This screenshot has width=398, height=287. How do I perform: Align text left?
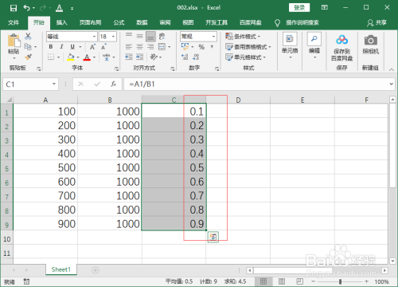[129, 47]
